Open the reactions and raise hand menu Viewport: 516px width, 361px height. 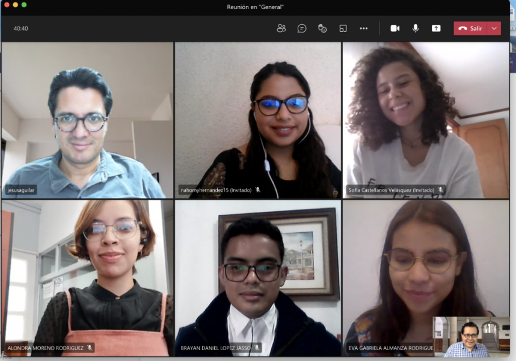coord(322,28)
